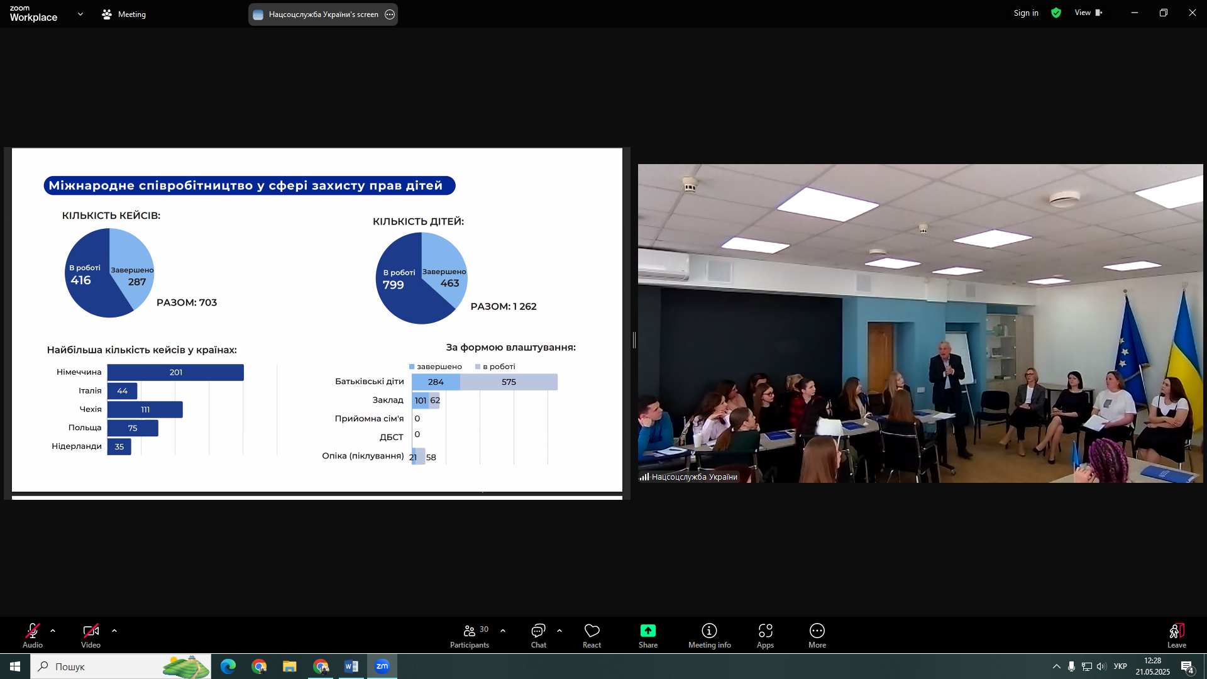Toggle the muted Audio microphone
The height and width of the screenshot is (679, 1207).
tap(33, 635)
